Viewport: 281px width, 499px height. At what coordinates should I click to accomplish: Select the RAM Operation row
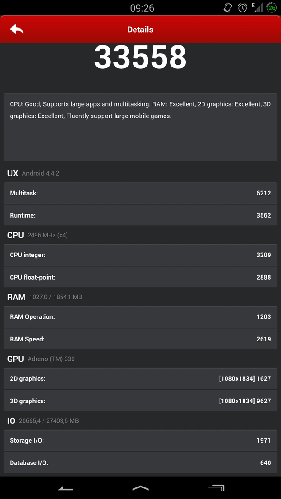click(140, 316)
